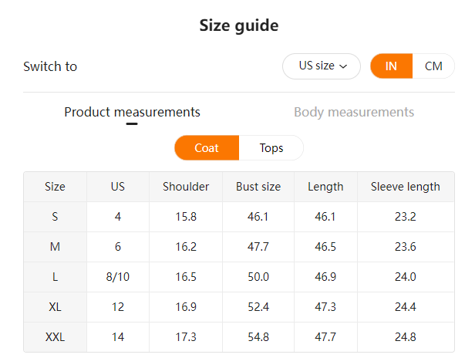The height and width of the screenshot is (358, 465).
Task: Click the Length column header
Action: 325,187
